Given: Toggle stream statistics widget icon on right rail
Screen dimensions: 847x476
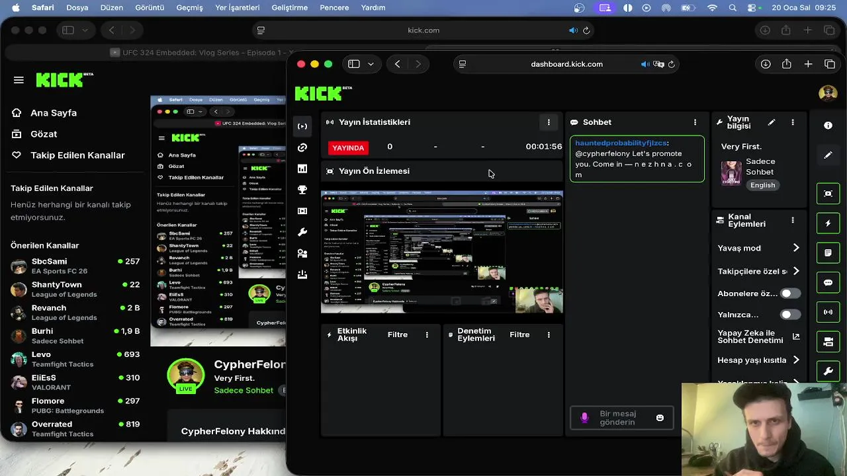Looking at the screenshot, I should tap(828, 312).
